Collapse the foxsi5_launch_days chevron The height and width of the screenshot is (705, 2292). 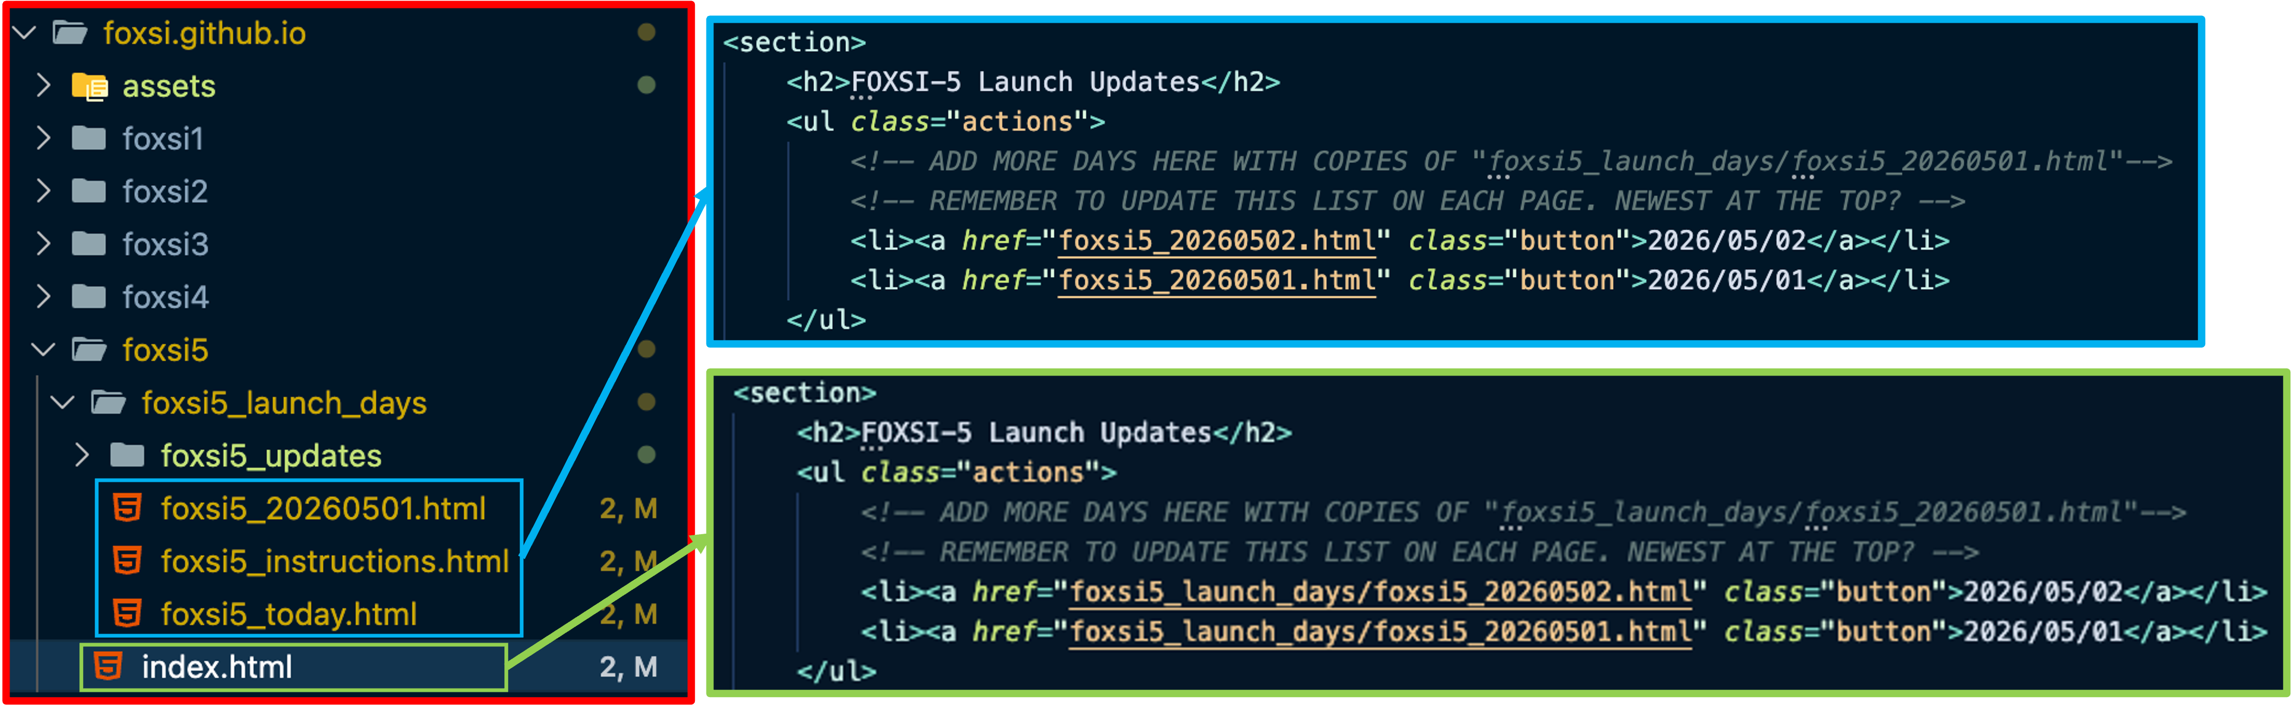click(62, 402)
